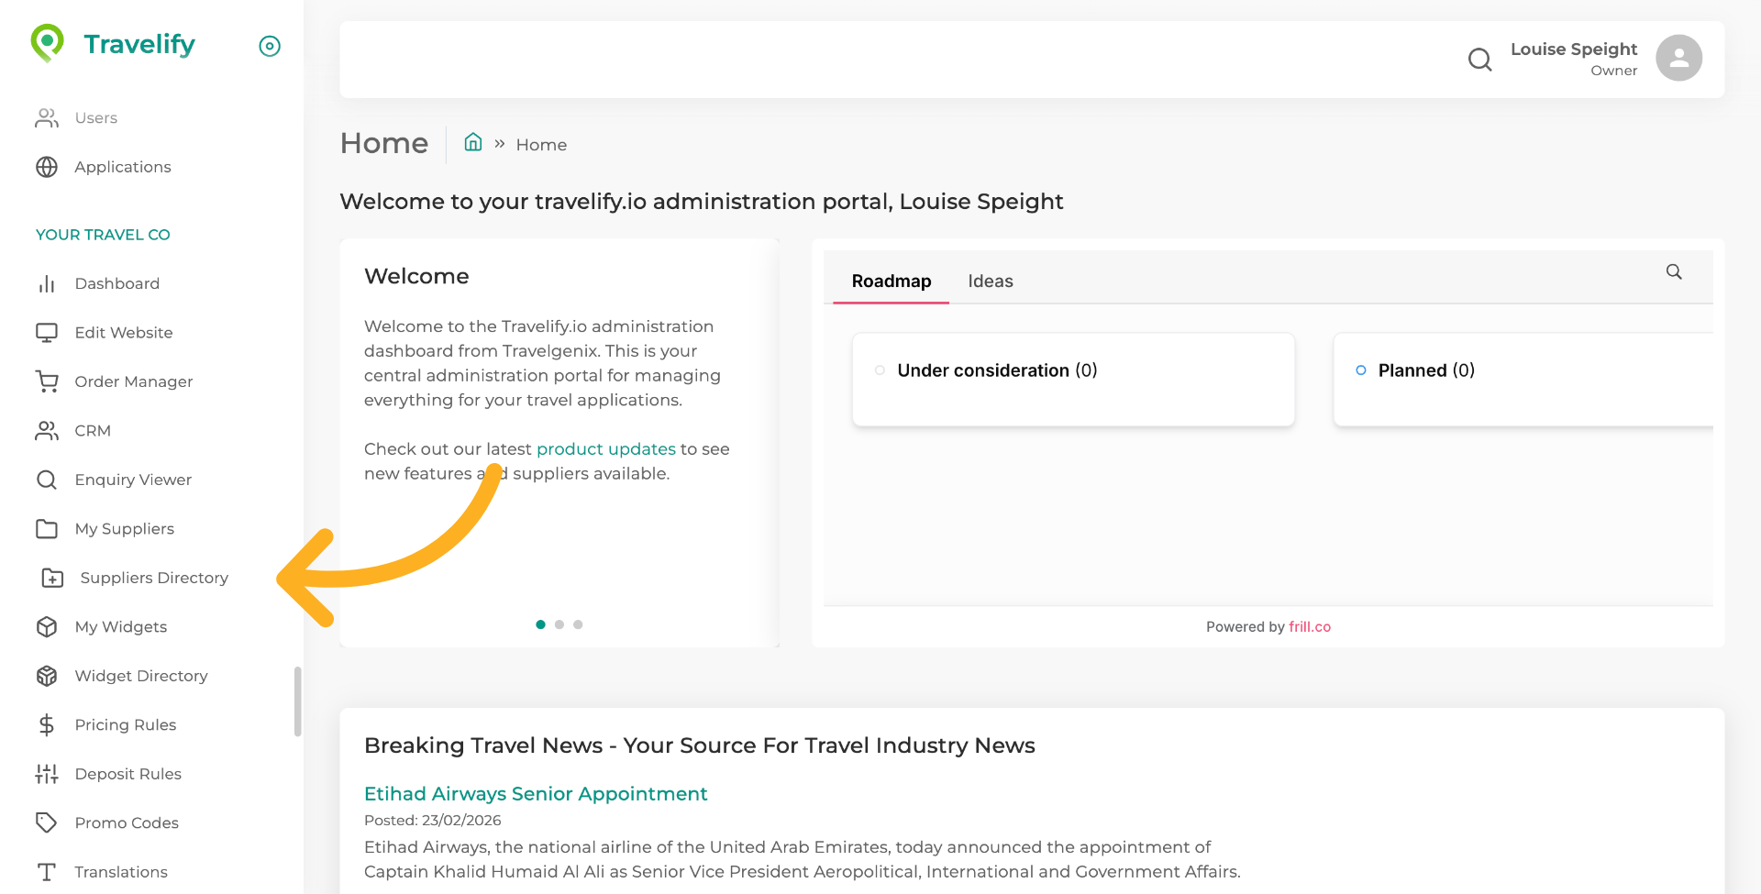Click the user avatar icon
Image resolution: width=1761 pixels, height=894 pixels.
tap(1678, 59)
